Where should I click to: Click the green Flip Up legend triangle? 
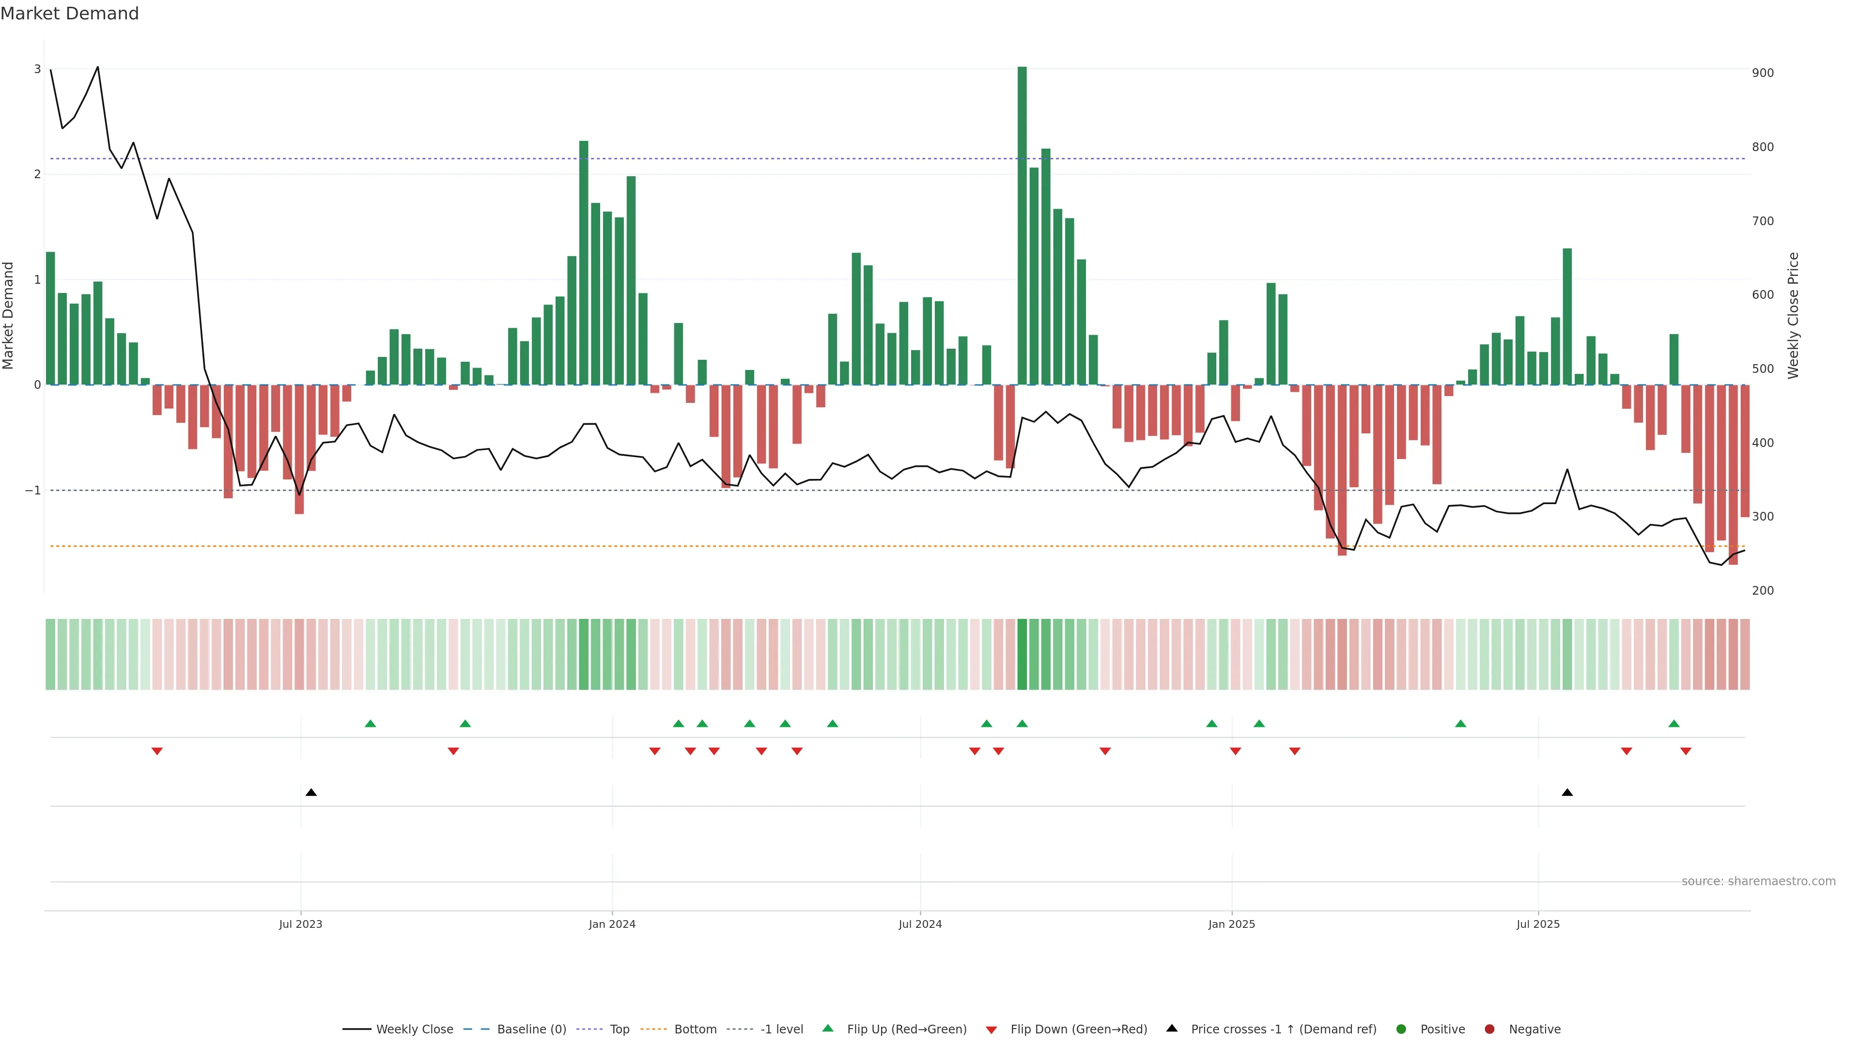828,1028
